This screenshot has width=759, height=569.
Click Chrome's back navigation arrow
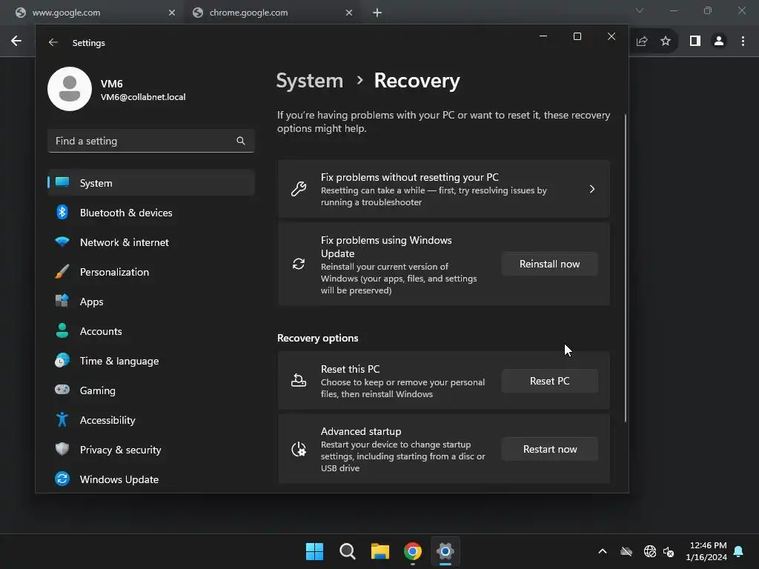coord(16,41)
